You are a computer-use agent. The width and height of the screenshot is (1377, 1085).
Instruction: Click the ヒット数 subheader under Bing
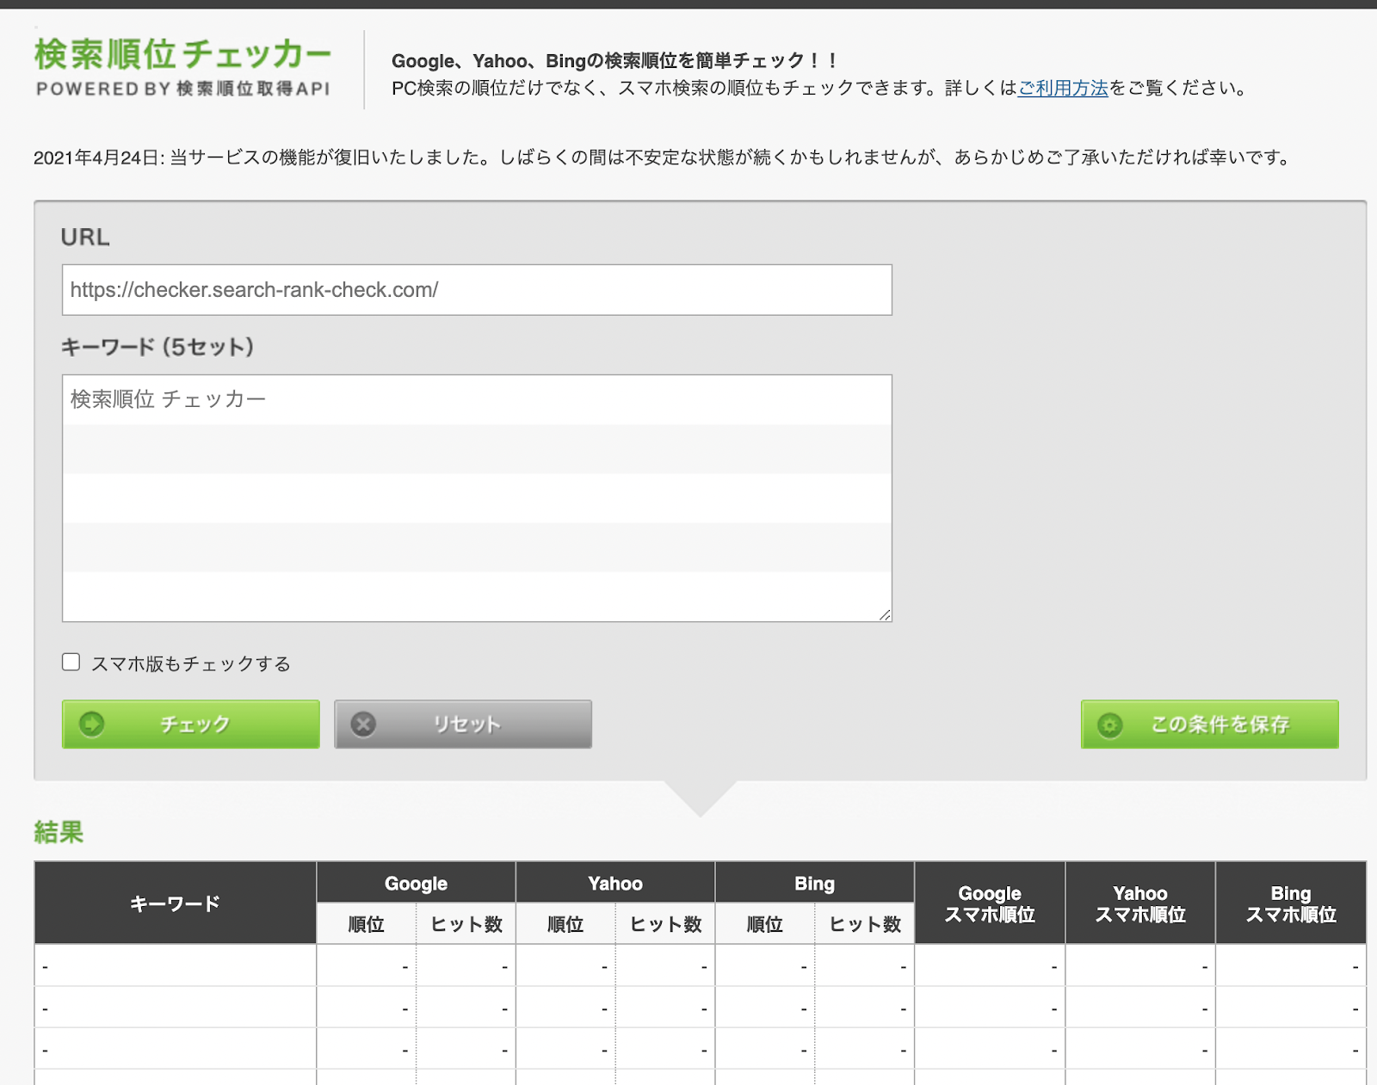(865, 924)
